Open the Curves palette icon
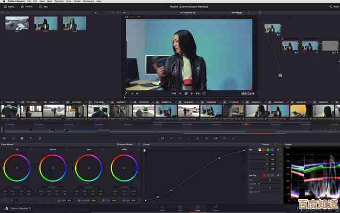 point(162,138)
